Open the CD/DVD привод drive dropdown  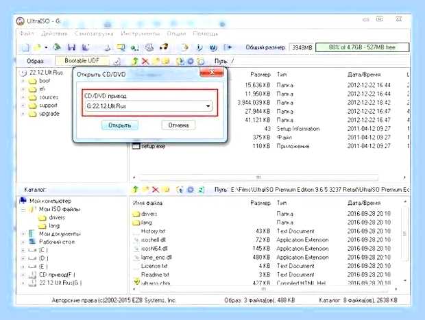tap(208, 106)
